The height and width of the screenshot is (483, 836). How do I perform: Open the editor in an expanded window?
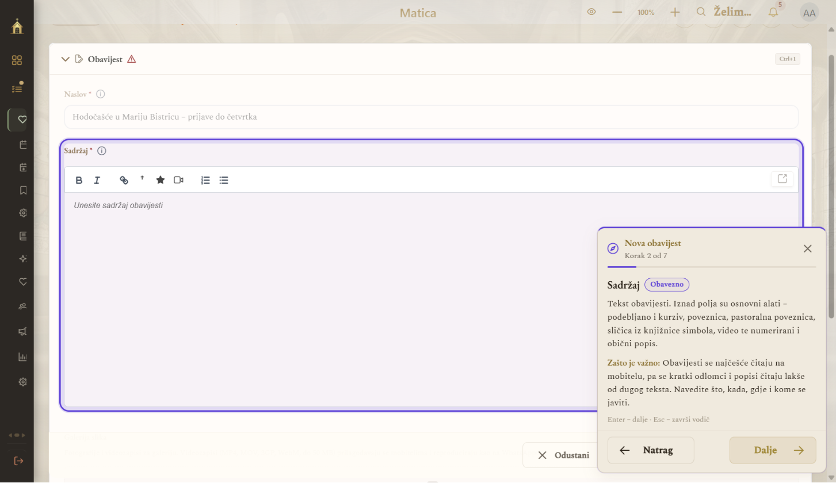click(782, 179)
